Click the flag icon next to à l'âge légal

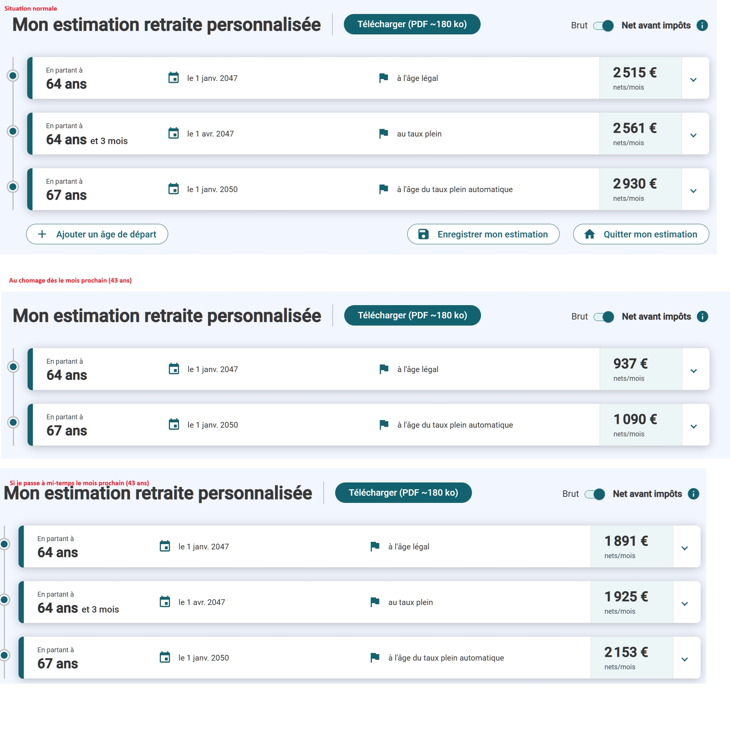[383, 78]
